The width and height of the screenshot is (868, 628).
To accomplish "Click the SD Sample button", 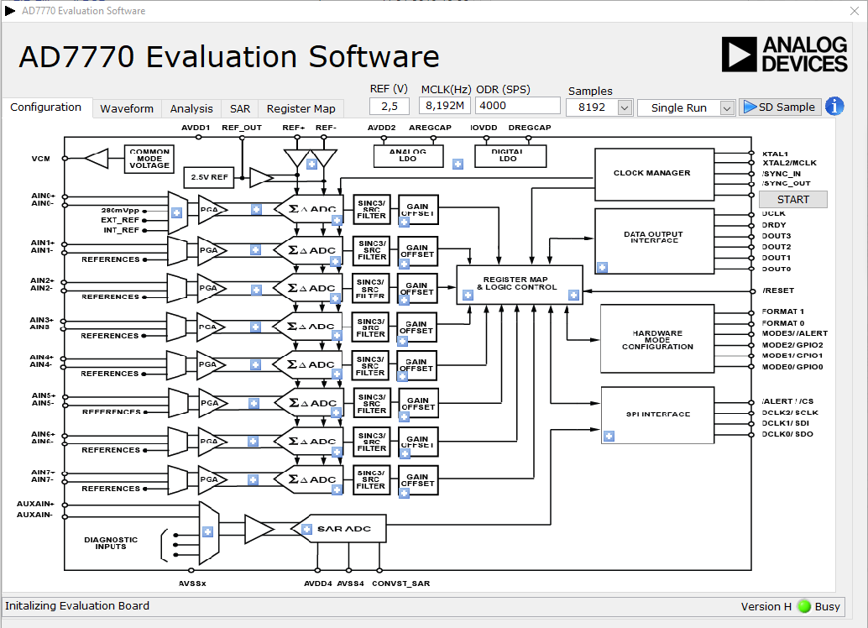I will point(780,107).
